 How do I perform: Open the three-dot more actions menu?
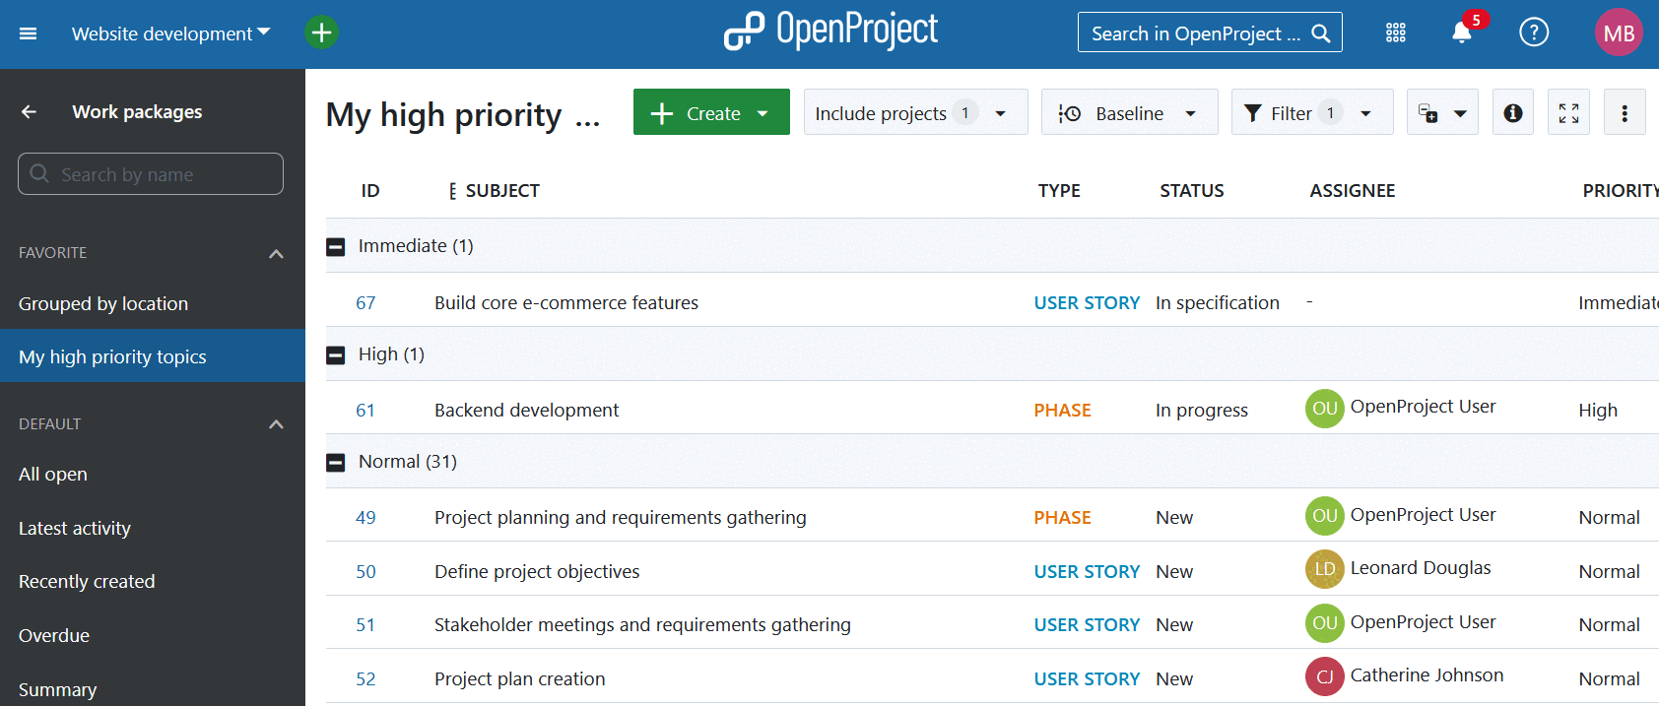pos(1625,113)
